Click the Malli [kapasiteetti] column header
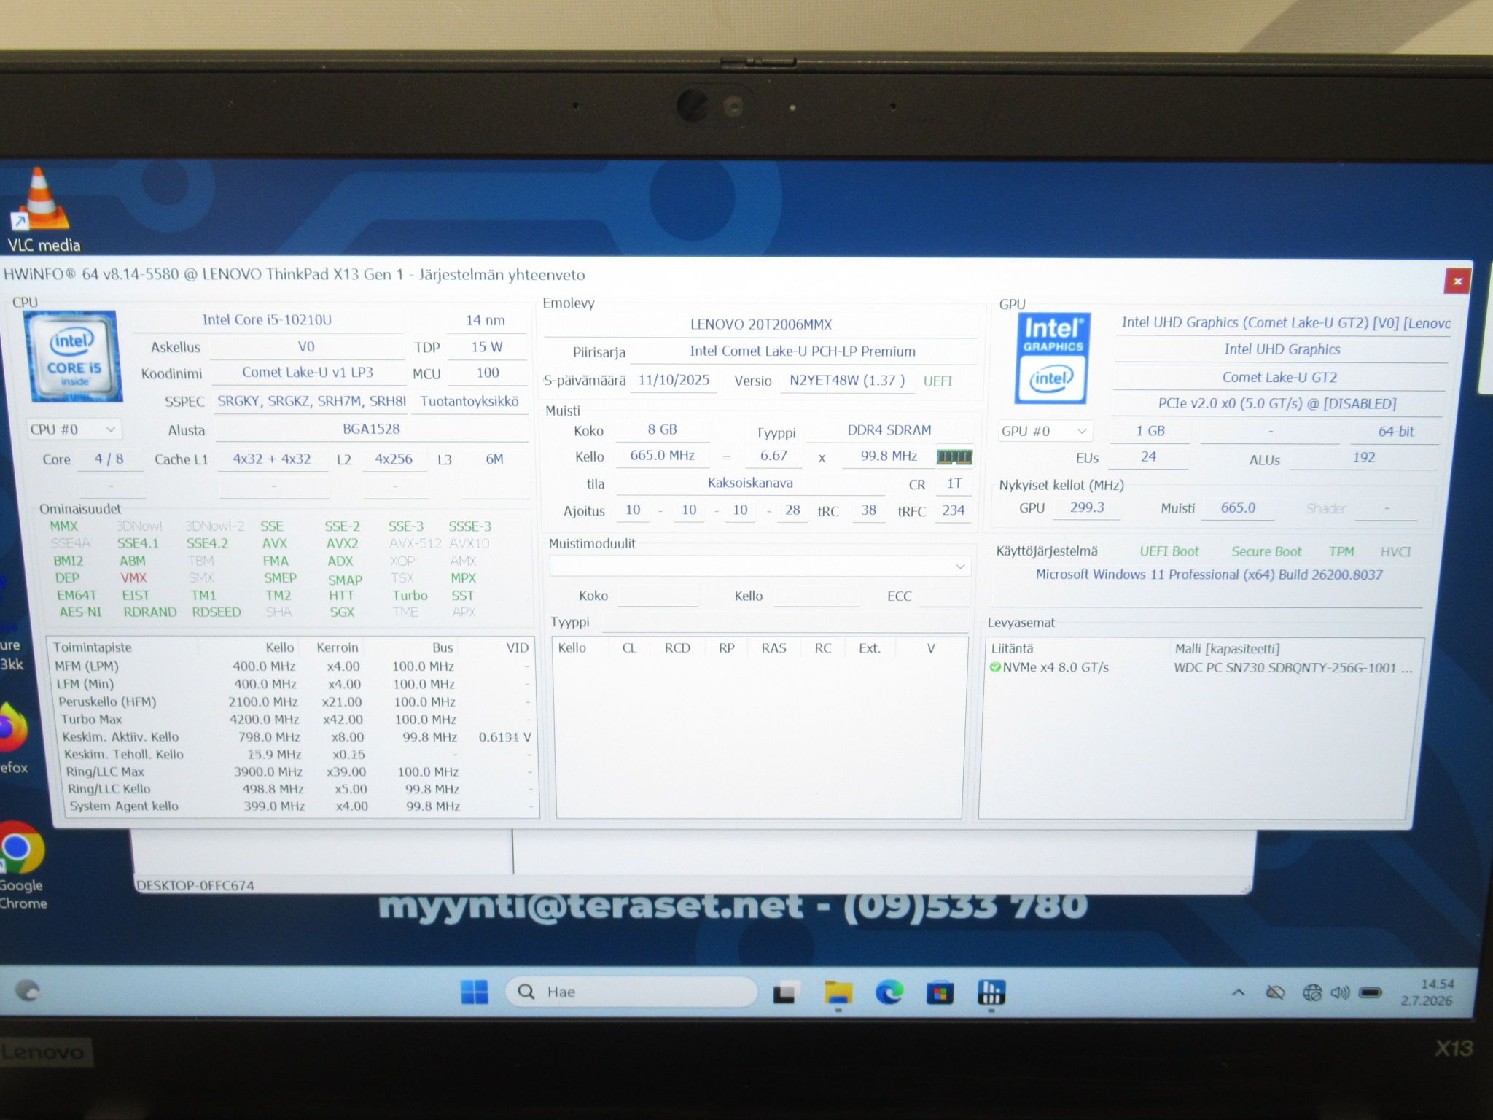 (1227, 649)
